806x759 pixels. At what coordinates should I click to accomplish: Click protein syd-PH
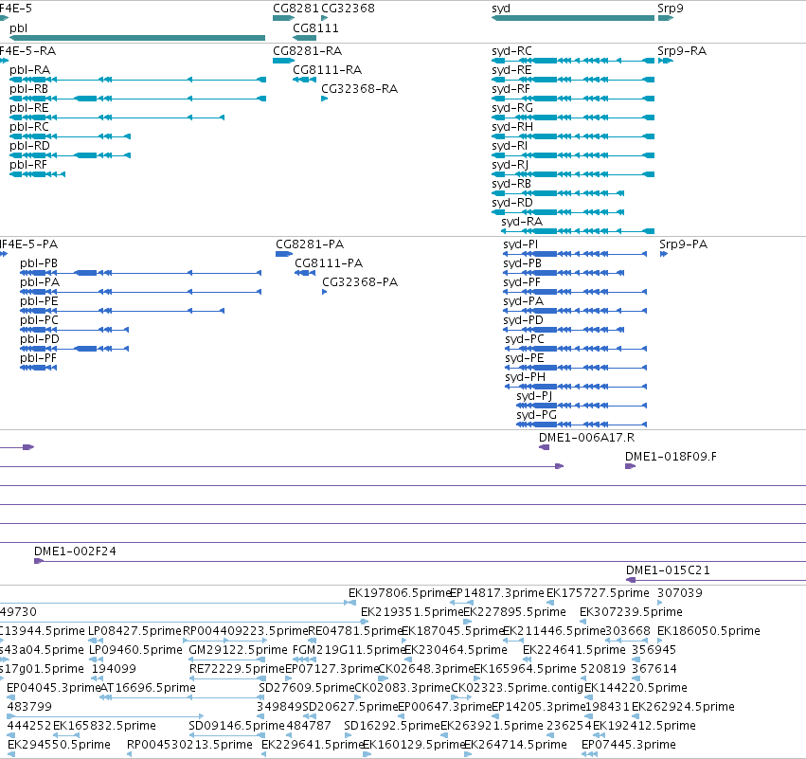pos(576,387)
